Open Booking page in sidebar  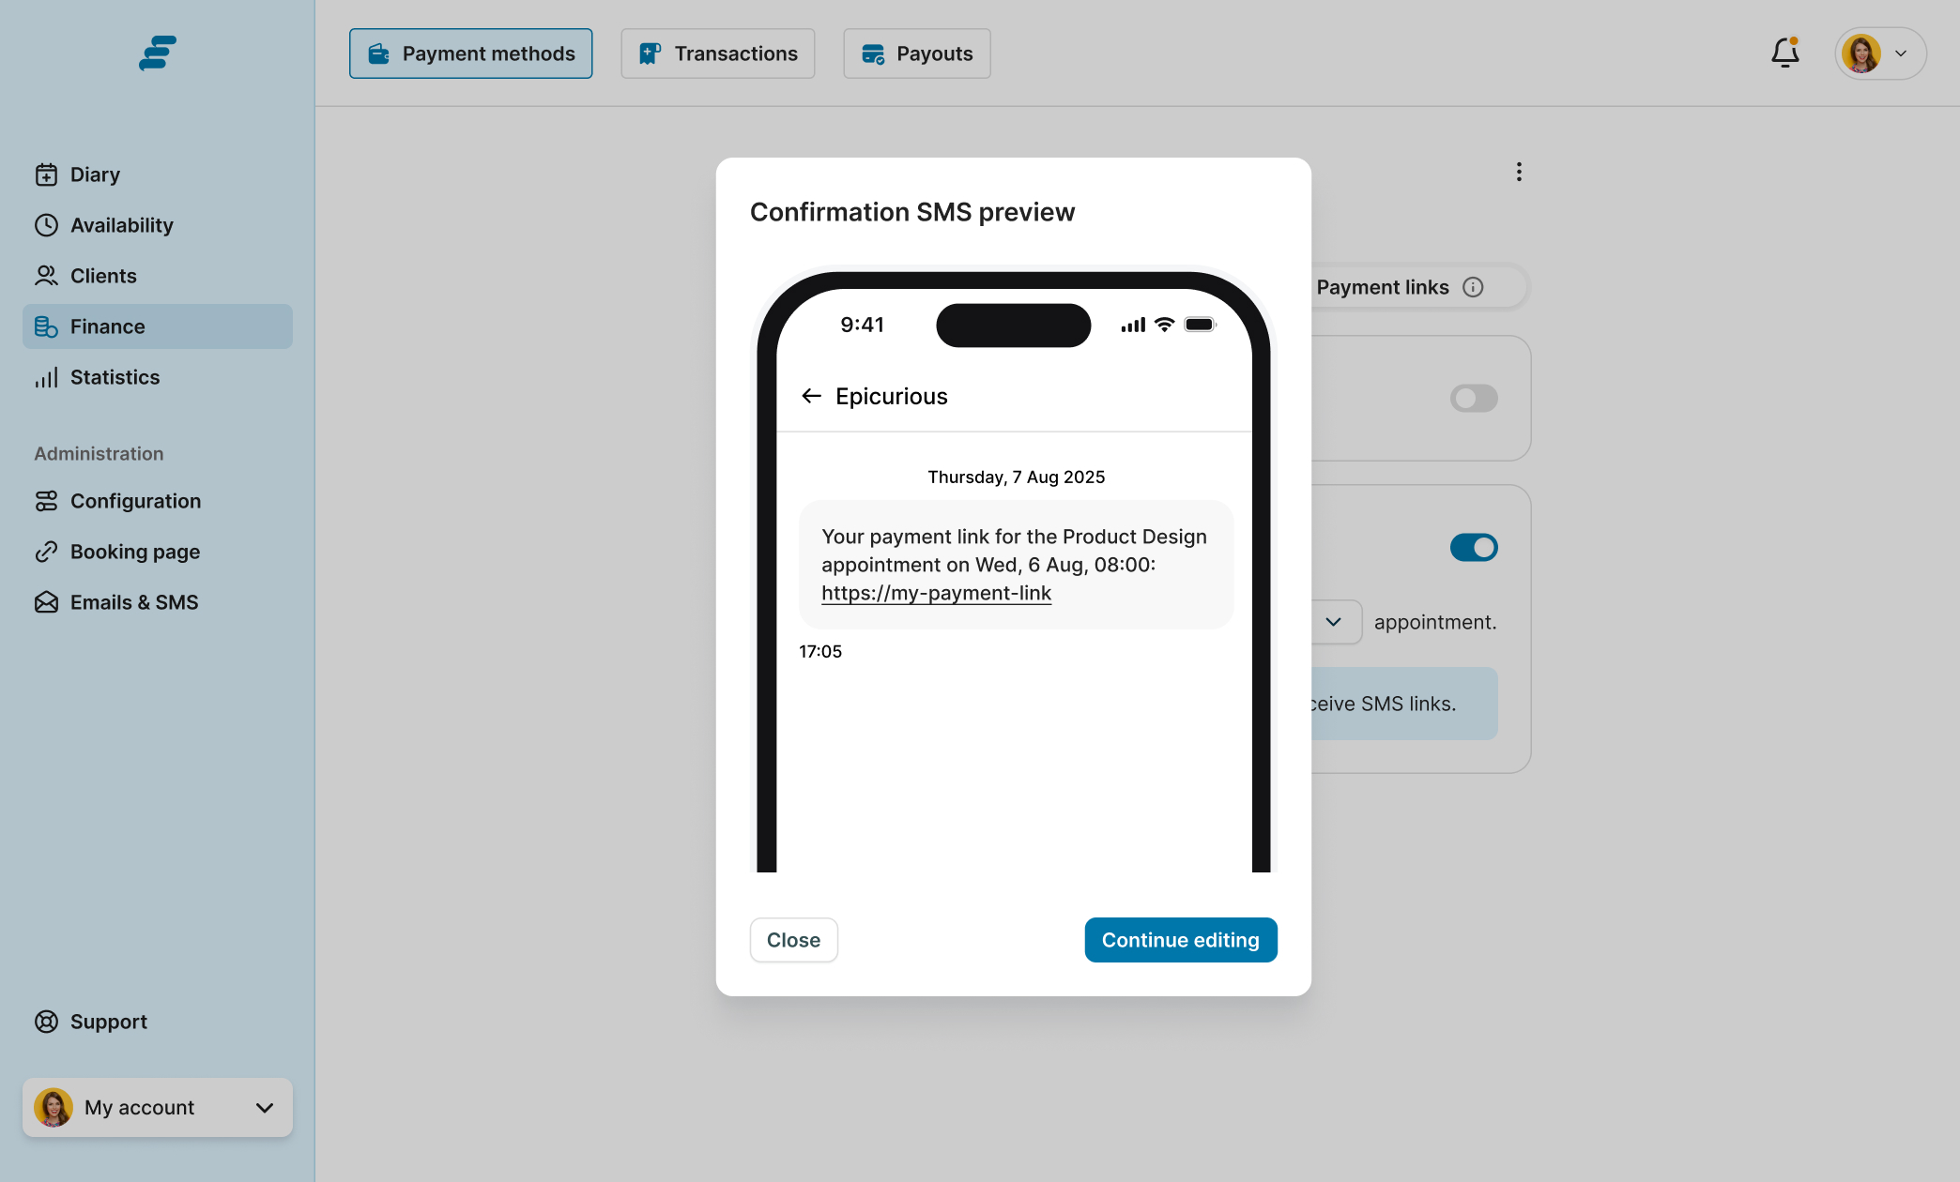click(x=134, y=552)
